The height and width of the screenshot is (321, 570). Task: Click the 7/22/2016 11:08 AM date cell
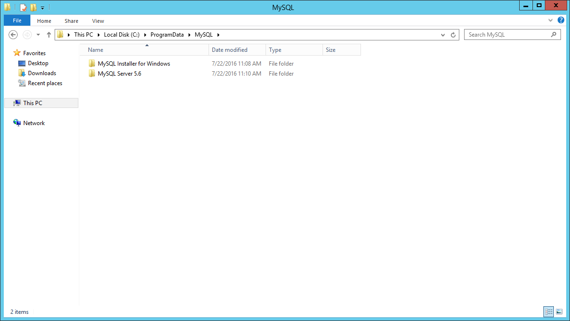pyautogui.click(x=237, y=64)
